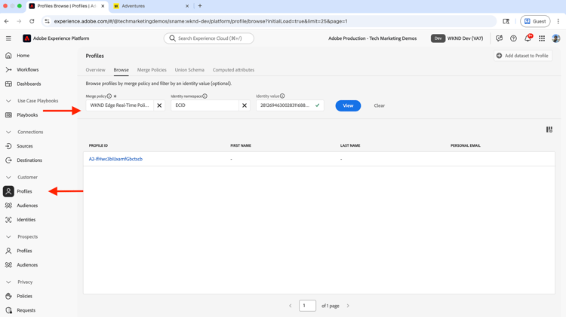The image size is (566, 317).
Task: Open the Merge policy combo box
Action: [x=119, y=105]
